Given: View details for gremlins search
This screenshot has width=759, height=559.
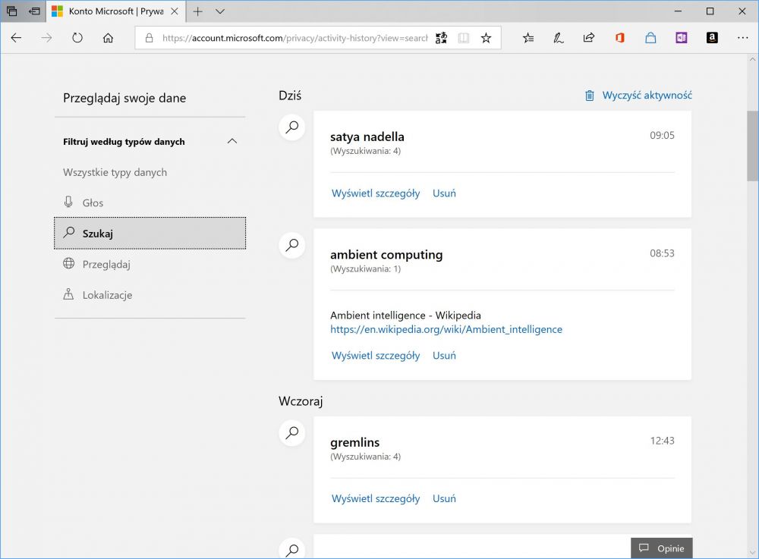Looking at the screenshot, I should tap(376, 498).
